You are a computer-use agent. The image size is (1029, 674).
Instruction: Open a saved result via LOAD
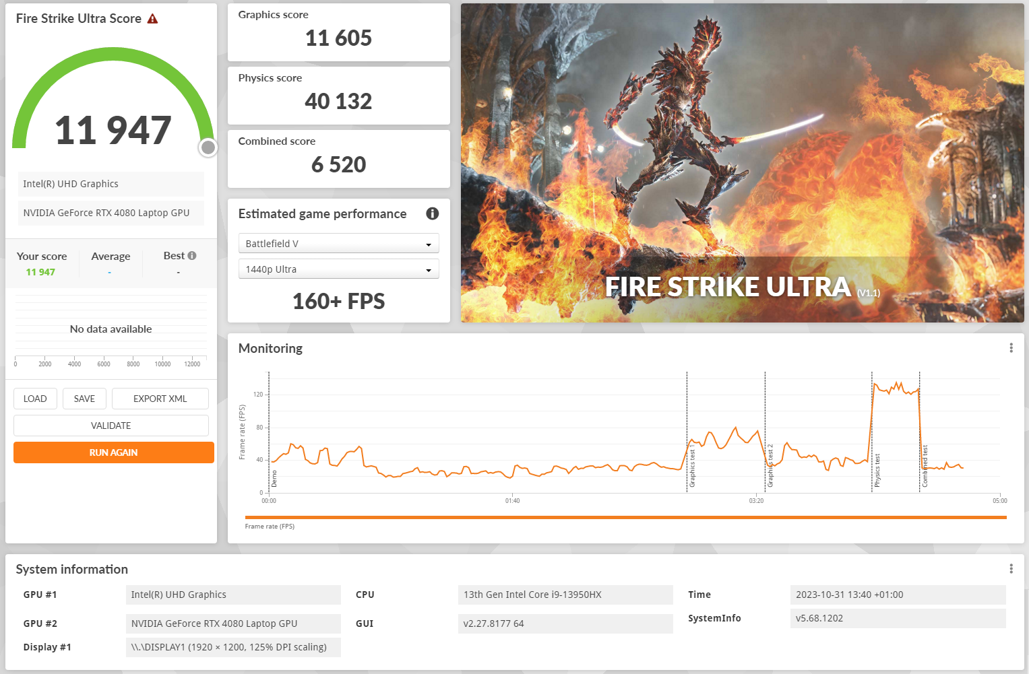pos(35,398)
